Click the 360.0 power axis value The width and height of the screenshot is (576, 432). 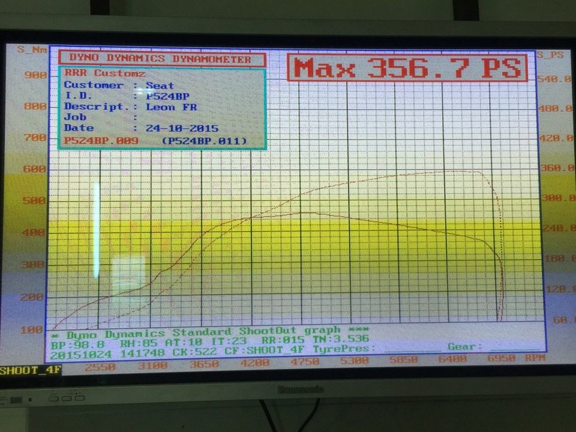558,168
